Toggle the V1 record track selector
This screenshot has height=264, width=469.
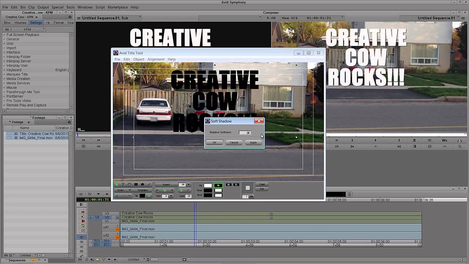click(107, 221)
